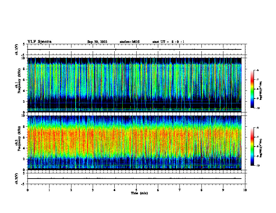Click time-axis tick label "9"
The height and width of the screenshot is (213, 276).
point(223,190)
